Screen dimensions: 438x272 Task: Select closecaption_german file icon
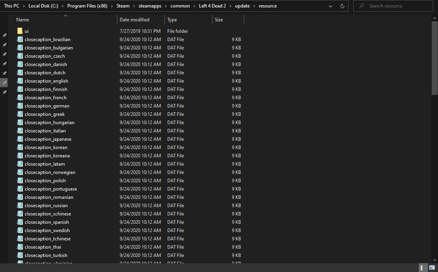point(20,106)
